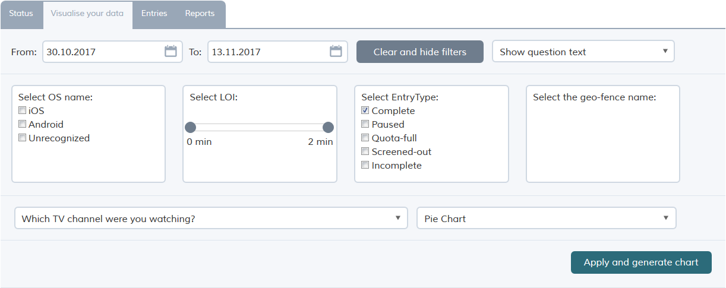Open the To date calendar icon

point(336,51)
